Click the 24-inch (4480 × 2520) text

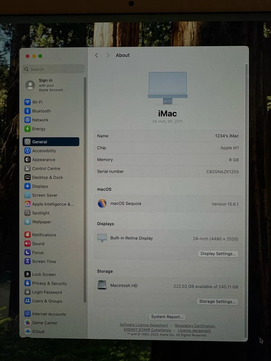click(216, 239)
